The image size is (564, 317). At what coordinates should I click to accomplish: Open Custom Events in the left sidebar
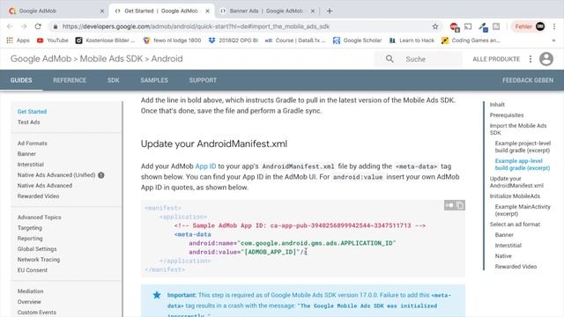pos(37,313)
